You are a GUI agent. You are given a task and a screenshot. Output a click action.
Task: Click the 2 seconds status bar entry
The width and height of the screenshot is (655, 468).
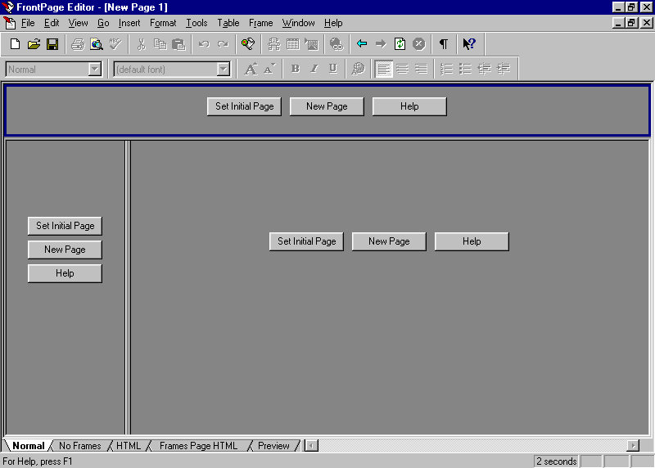(x=556, y=461)
